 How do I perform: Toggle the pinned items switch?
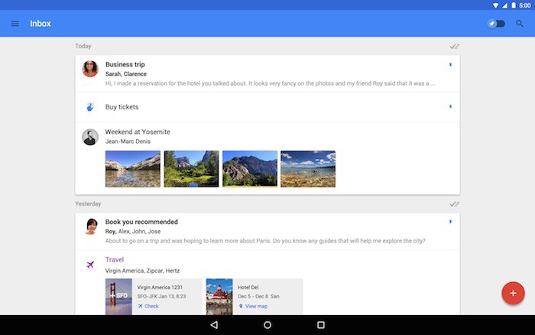point(496,24)
